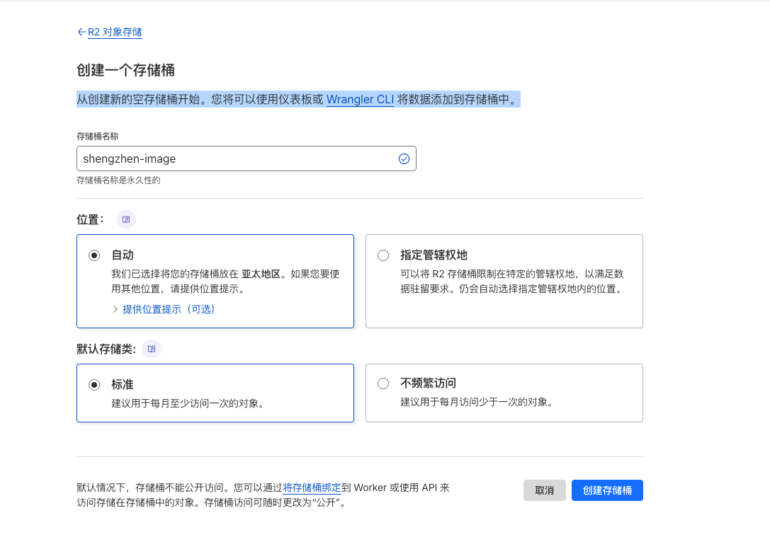Click the checkmark icon in bucket name field
Image resolution: width=770 pixels, height=554 pixels.
click(404, 158)
